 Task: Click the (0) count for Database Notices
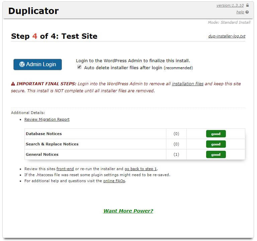(176, 134)
